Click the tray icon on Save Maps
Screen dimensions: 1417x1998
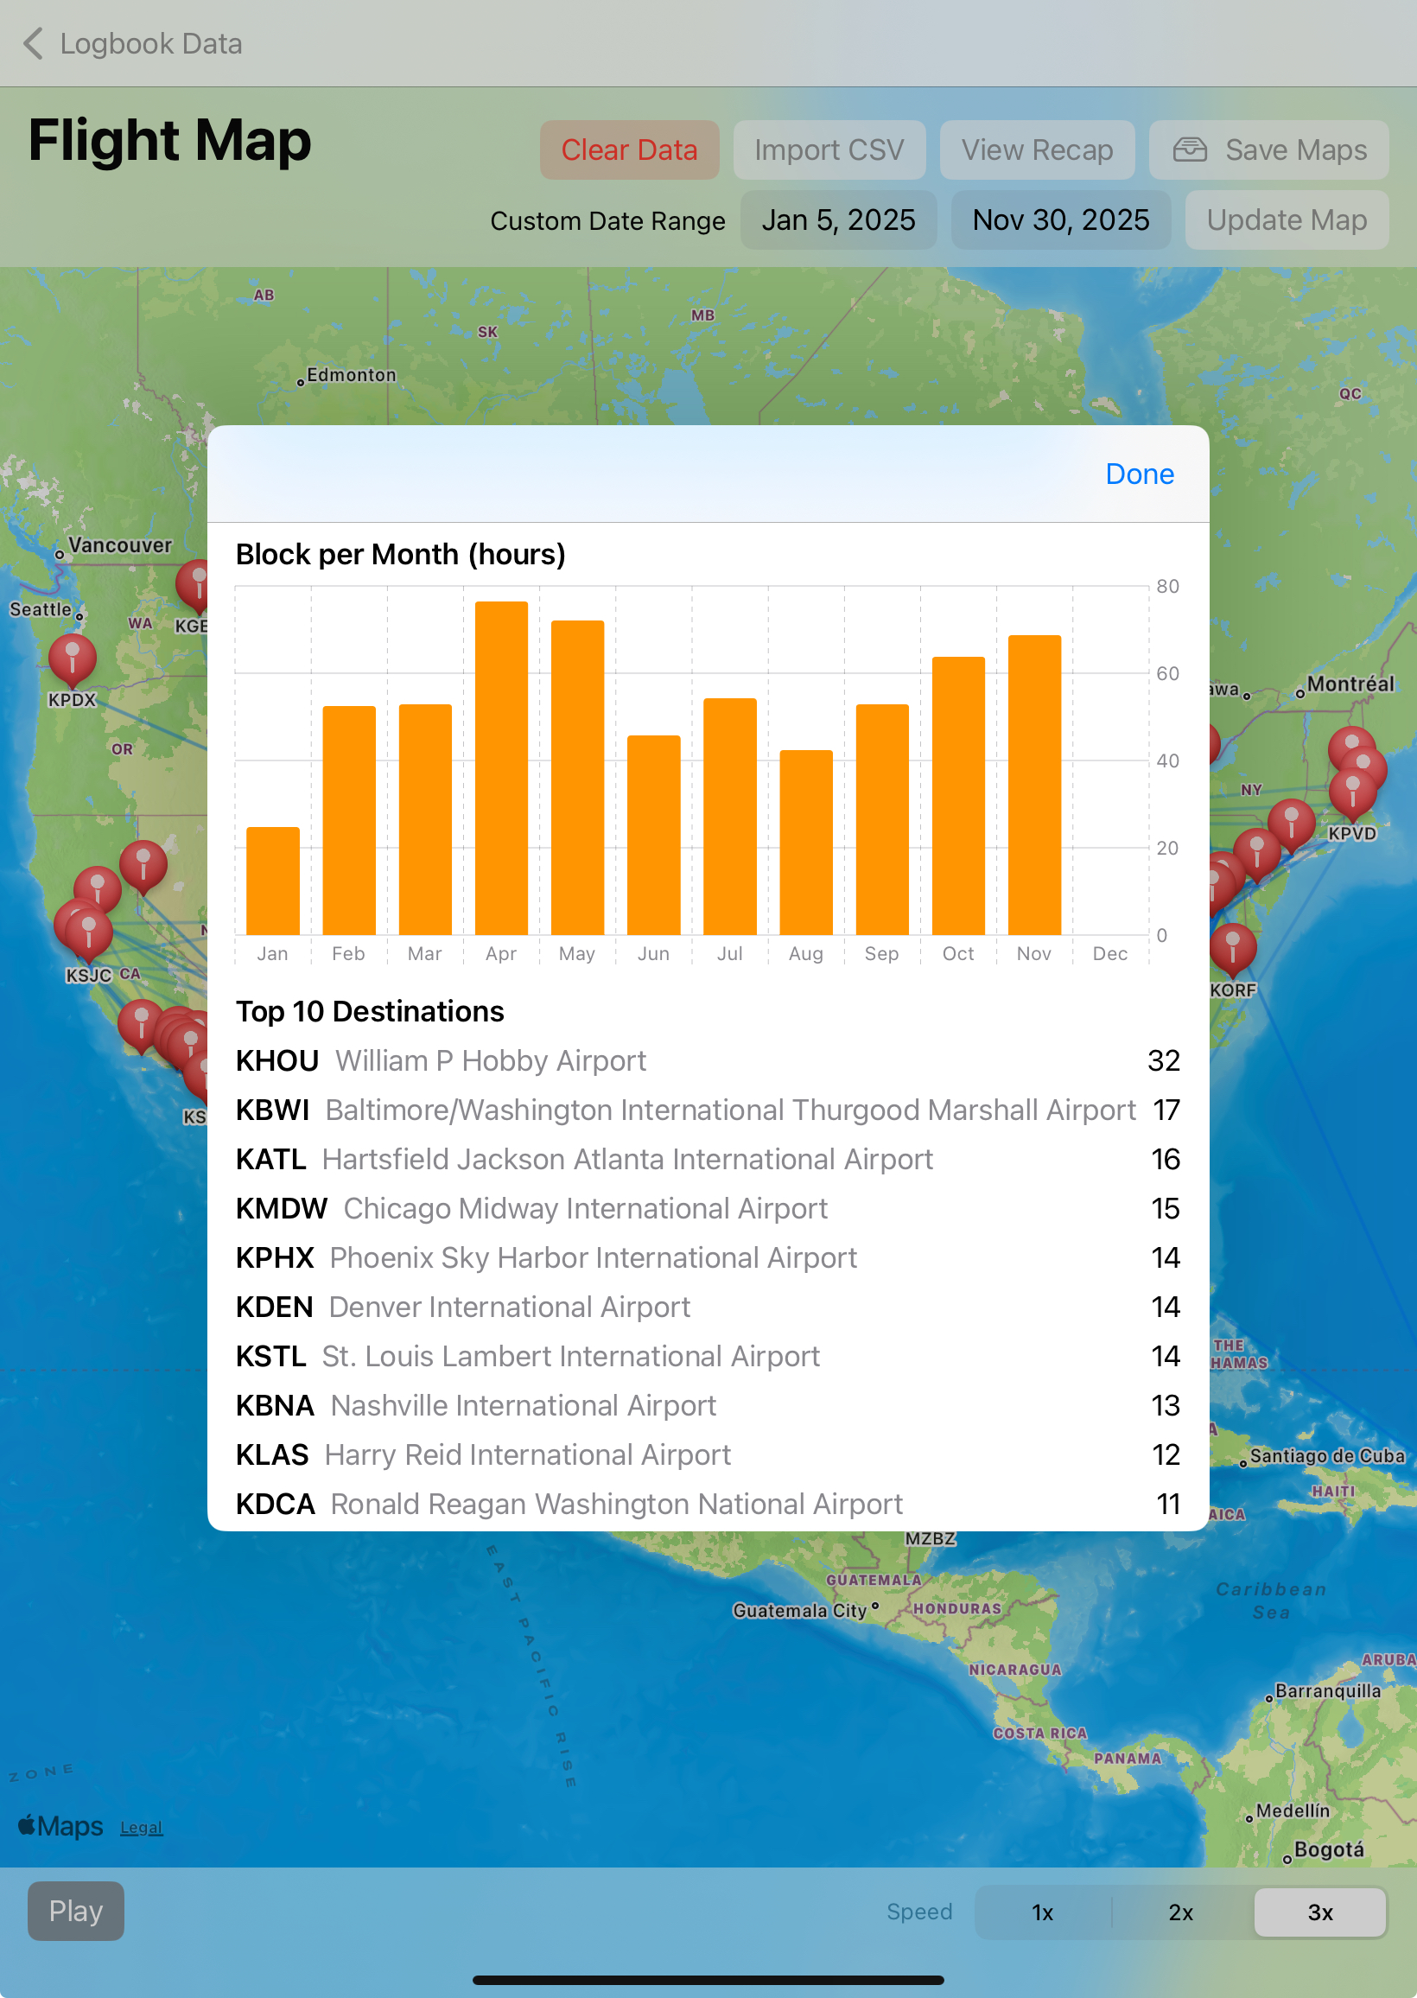(1189, 150)
